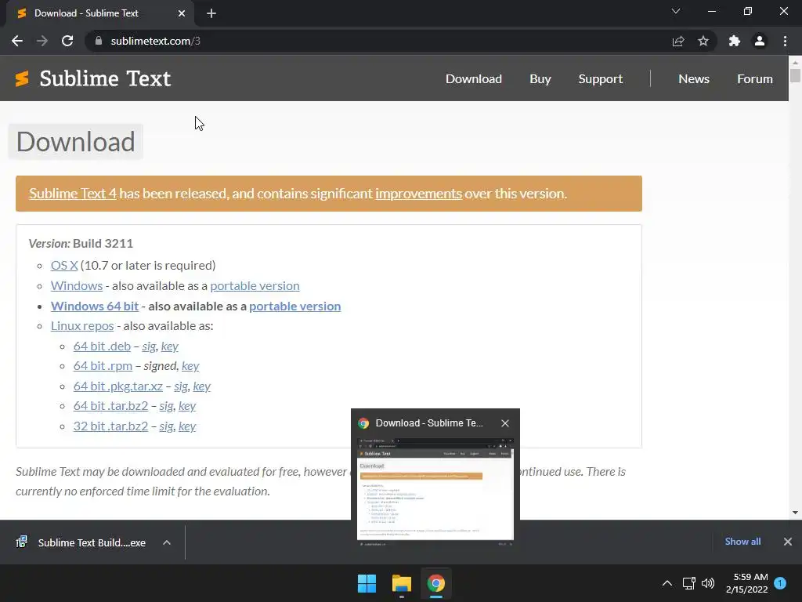Viewport: 802px width, 602px height.
Task: Open sig link for 32 bit .tar.bz2
Action: click(166, 426)
